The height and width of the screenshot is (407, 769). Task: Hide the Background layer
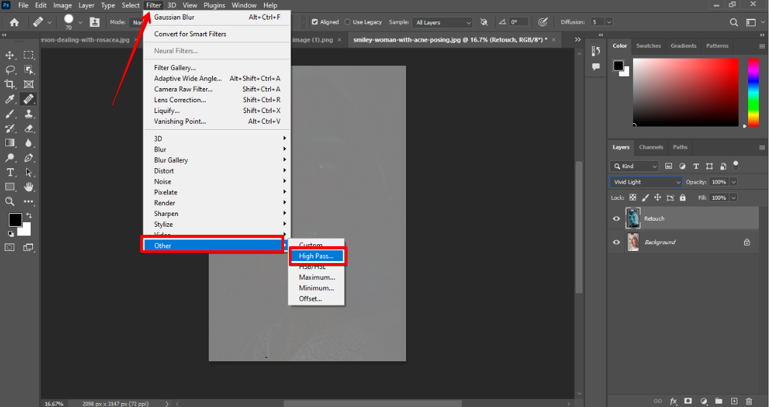pos(616,242)
